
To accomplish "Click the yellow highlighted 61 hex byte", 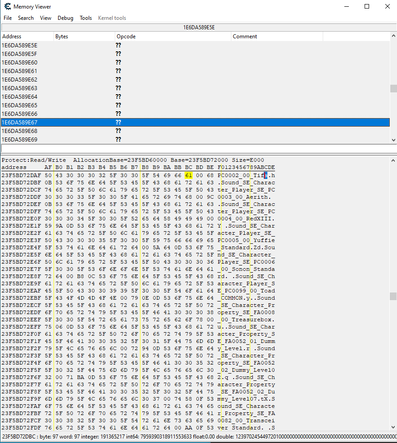I will point(188,175).
